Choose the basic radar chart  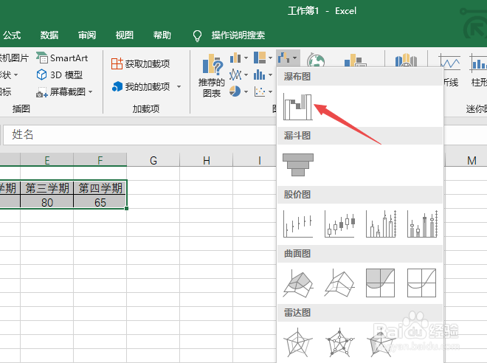[298, 342]
